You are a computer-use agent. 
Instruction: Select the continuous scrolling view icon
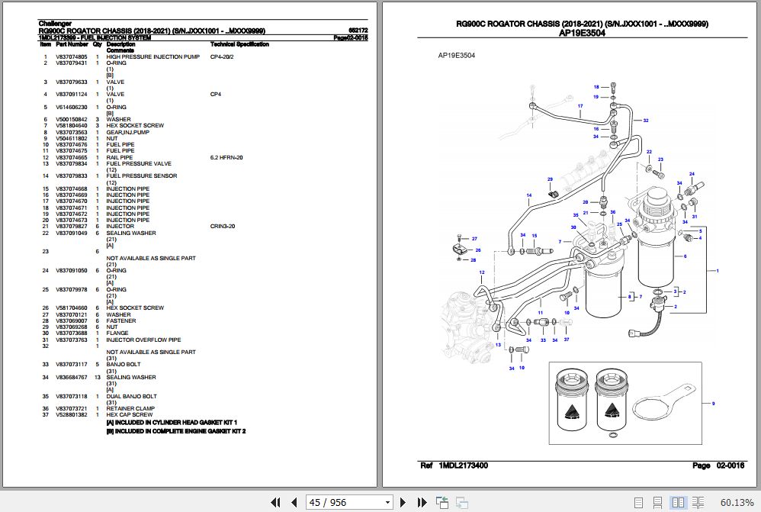point(658,502)
